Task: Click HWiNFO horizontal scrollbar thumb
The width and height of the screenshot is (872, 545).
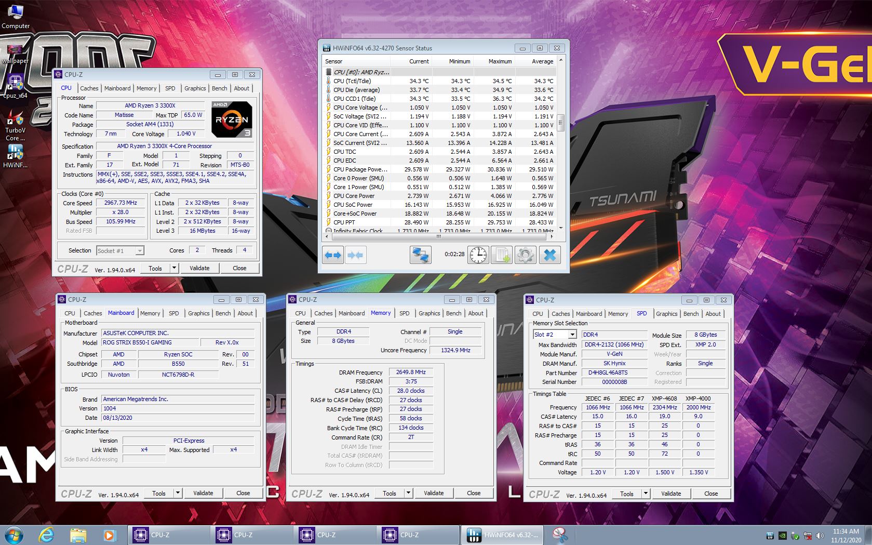Action: 439,236
